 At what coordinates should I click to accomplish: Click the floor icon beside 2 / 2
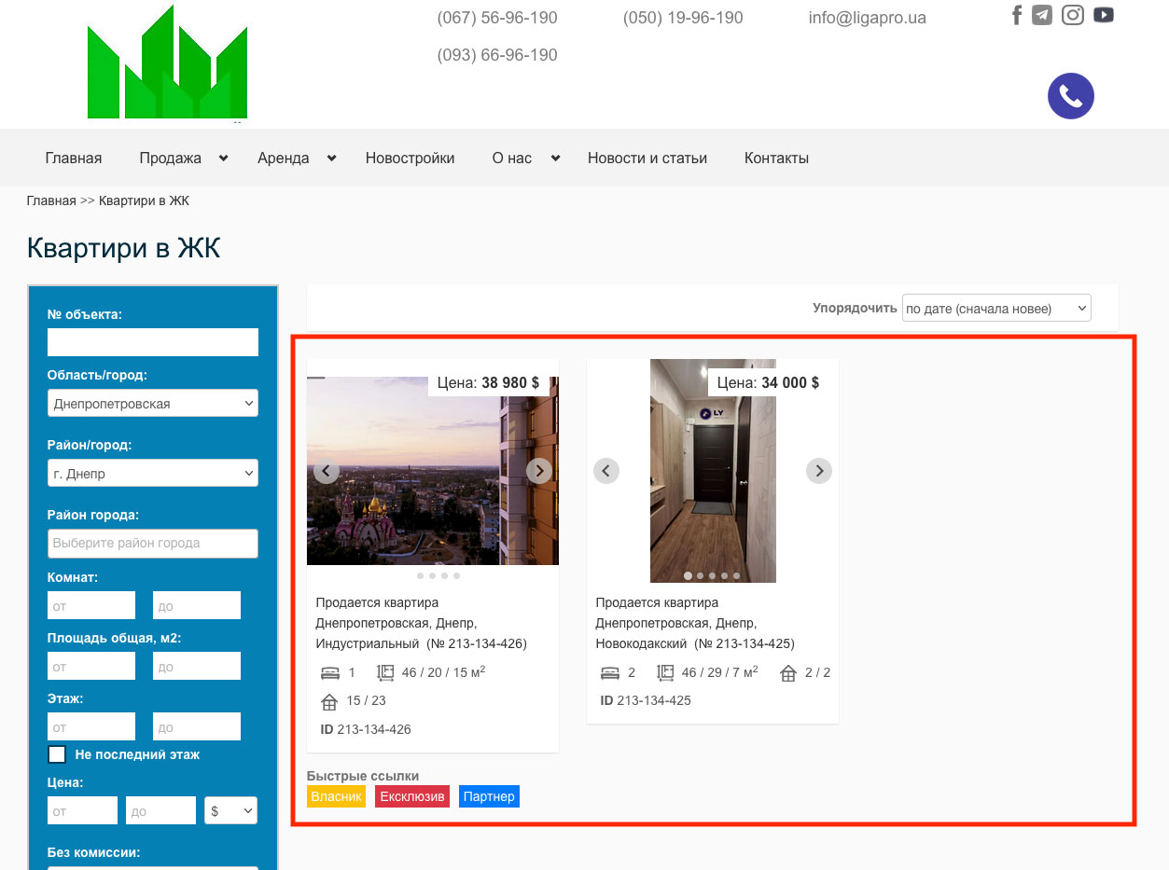click(788, 672)
